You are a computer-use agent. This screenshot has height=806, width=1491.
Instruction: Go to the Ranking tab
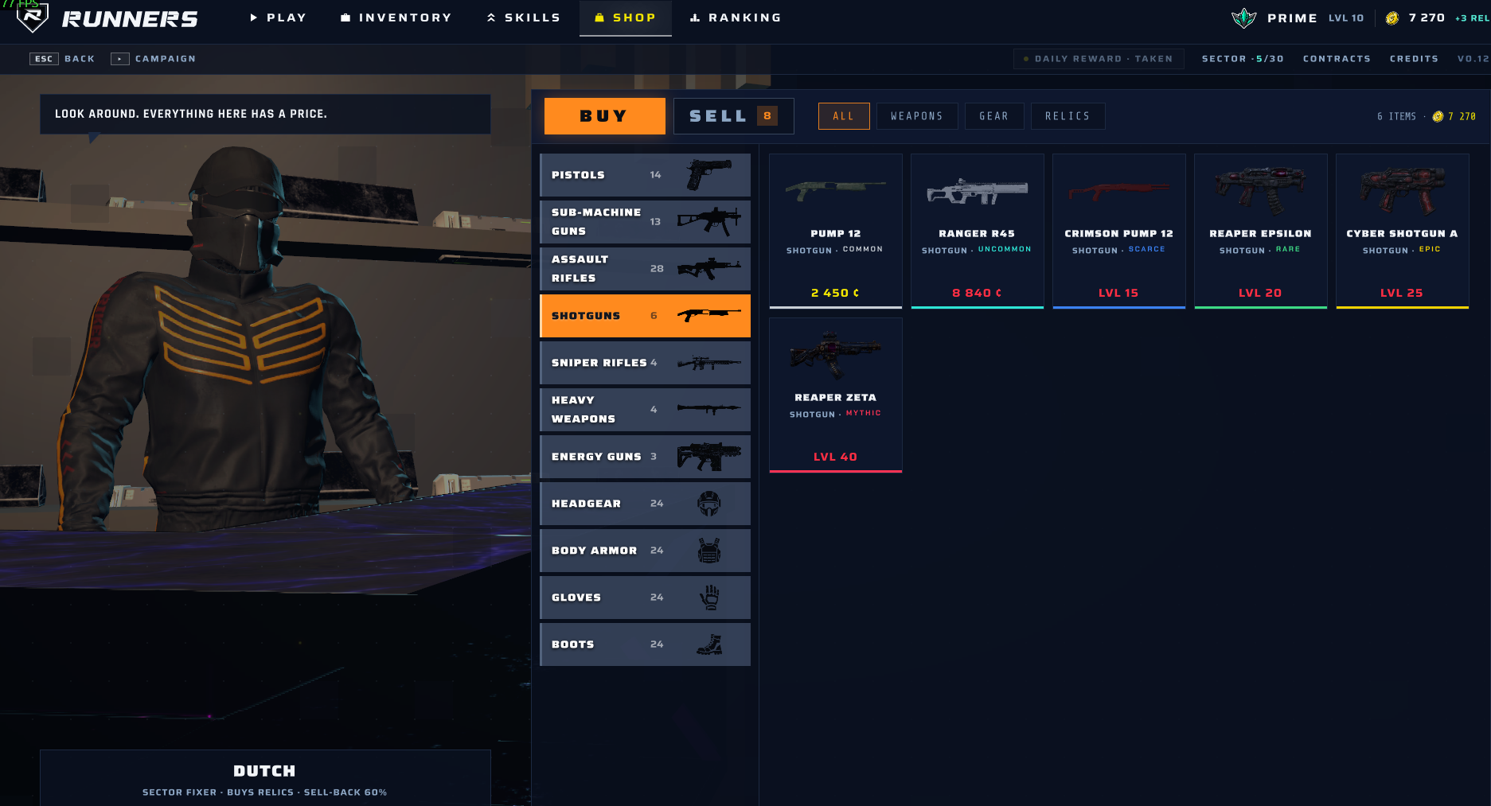[736, 18]
